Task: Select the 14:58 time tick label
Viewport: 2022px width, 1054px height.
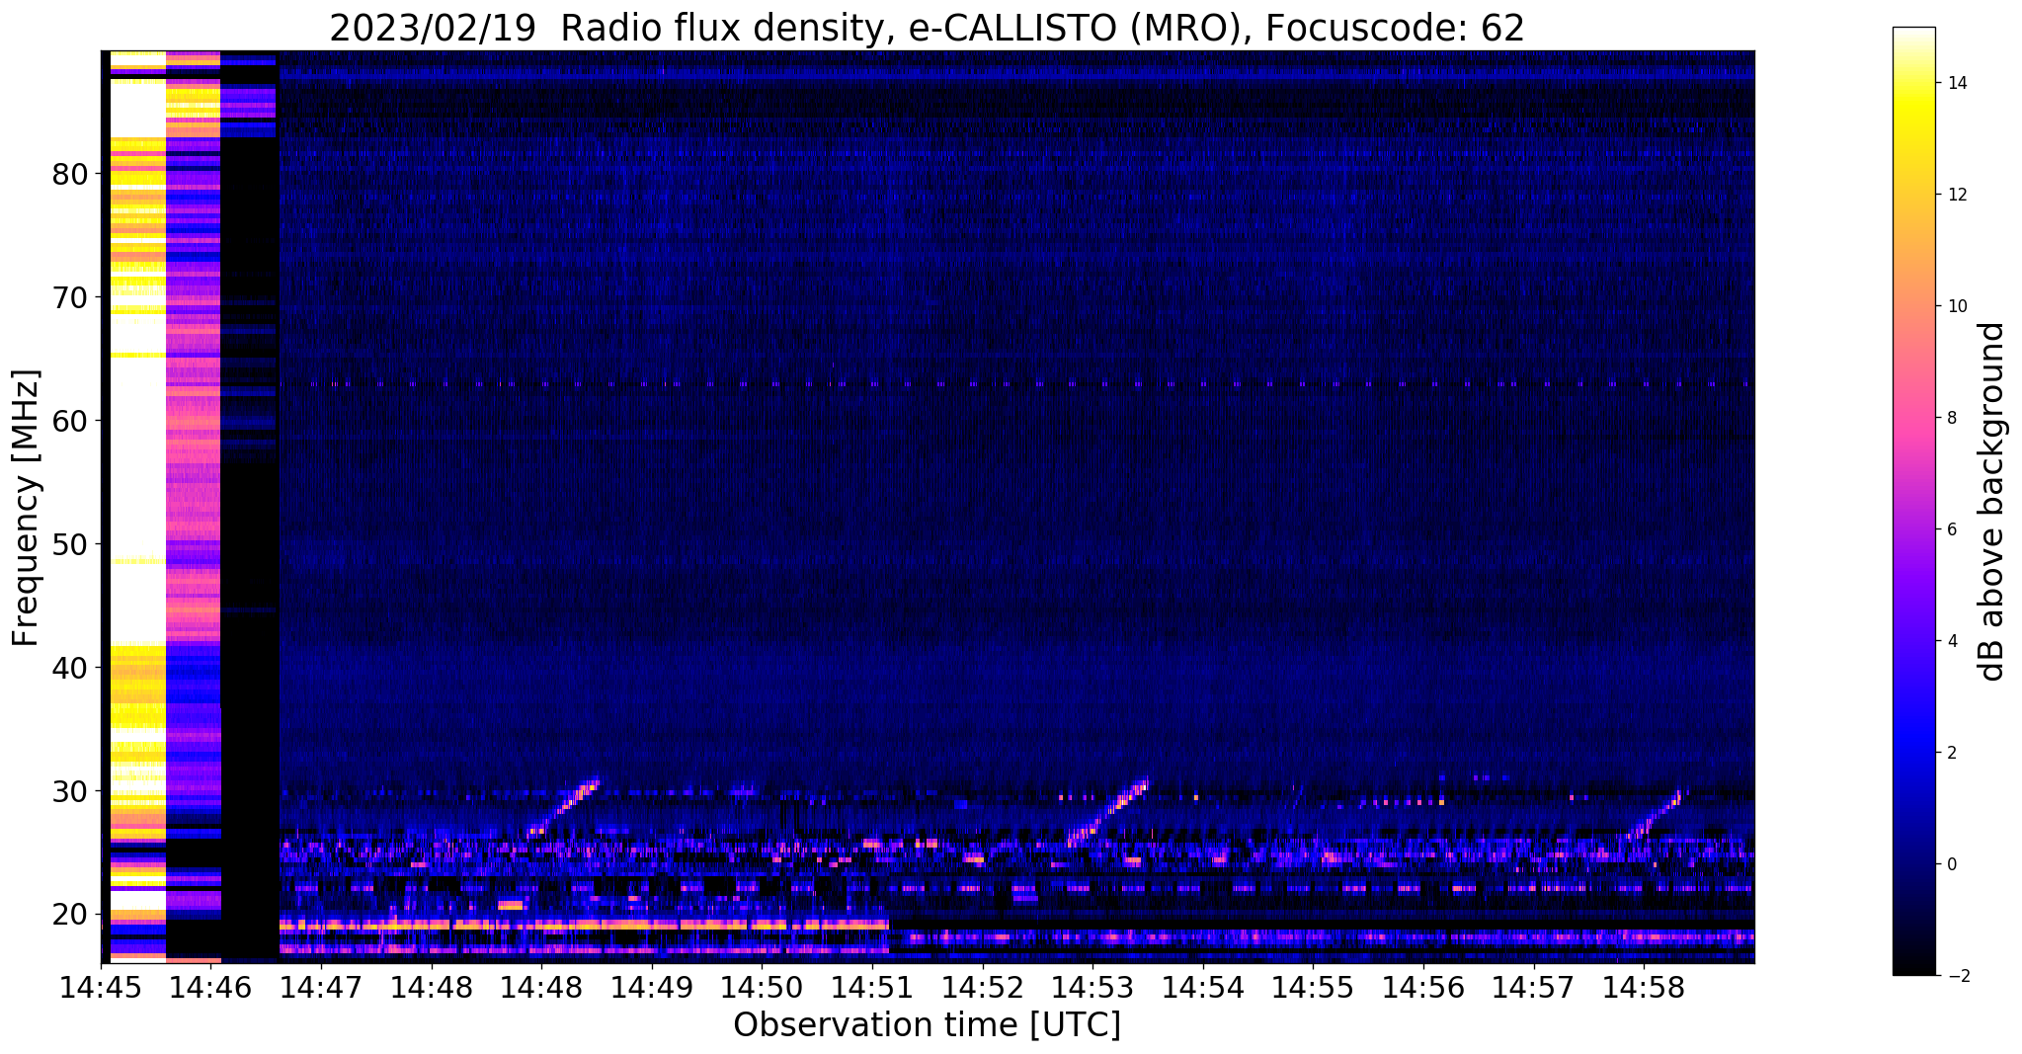Action: [x=1644, y=987]
